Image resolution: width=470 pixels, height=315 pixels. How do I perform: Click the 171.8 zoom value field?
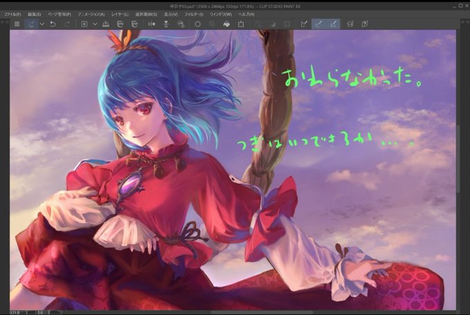pos(15,312)
